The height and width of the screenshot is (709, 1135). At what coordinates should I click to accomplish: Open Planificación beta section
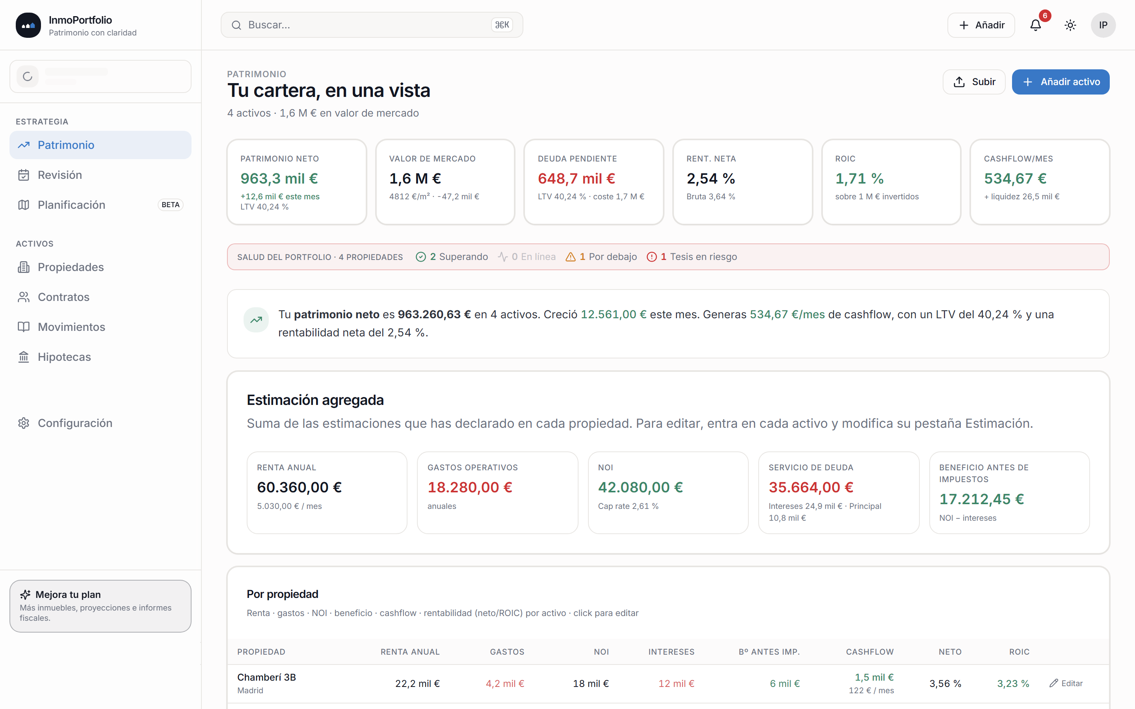point(100,205)
